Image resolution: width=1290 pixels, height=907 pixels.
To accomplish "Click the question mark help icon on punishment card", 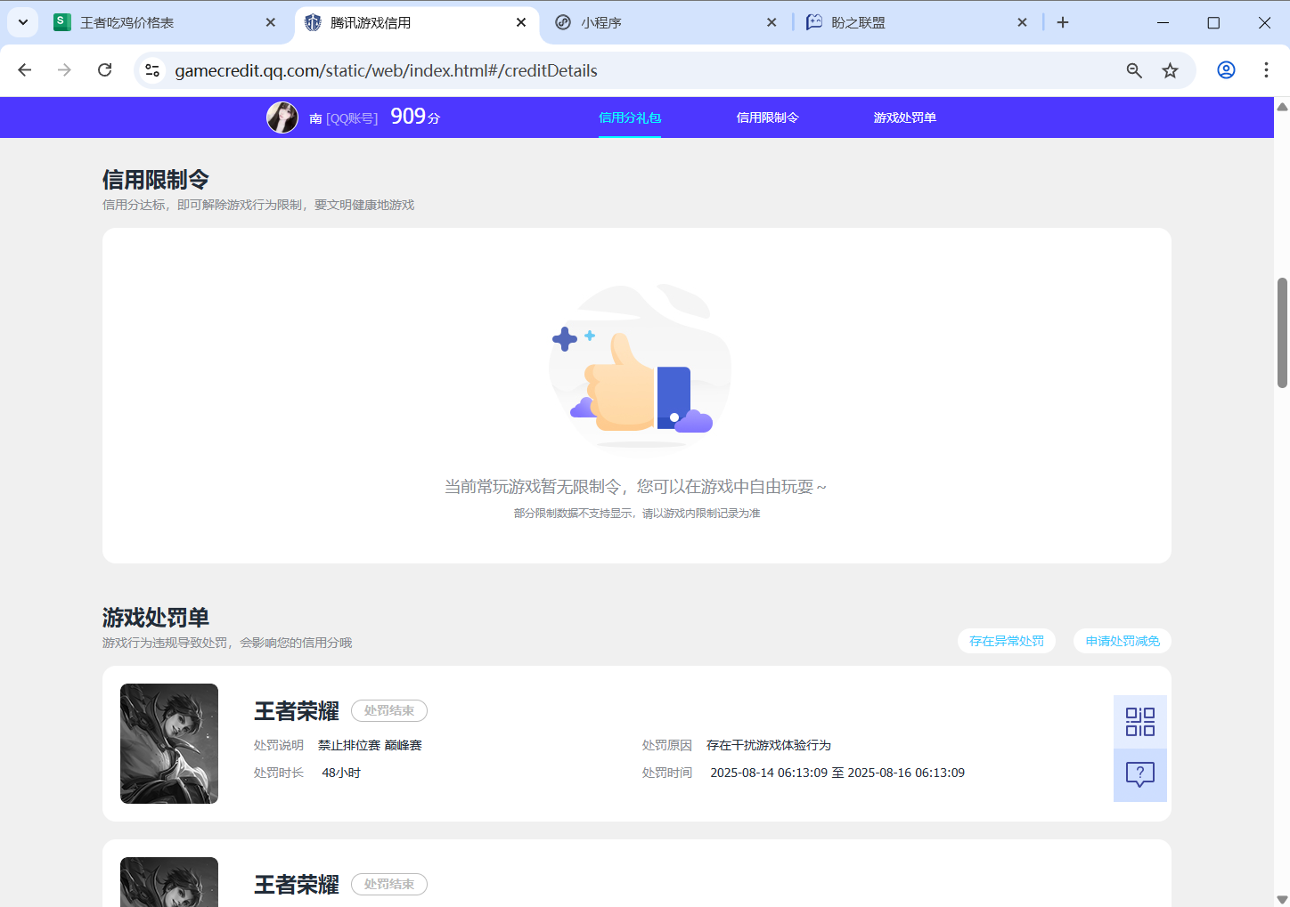I will 1139,775.
